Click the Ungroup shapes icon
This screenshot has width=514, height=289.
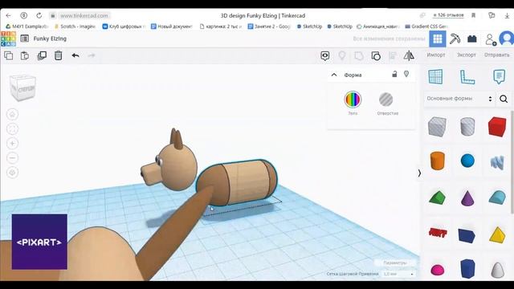[376, 55]
